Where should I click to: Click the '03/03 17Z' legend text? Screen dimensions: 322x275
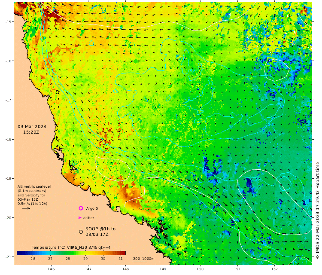pos(97,234)
